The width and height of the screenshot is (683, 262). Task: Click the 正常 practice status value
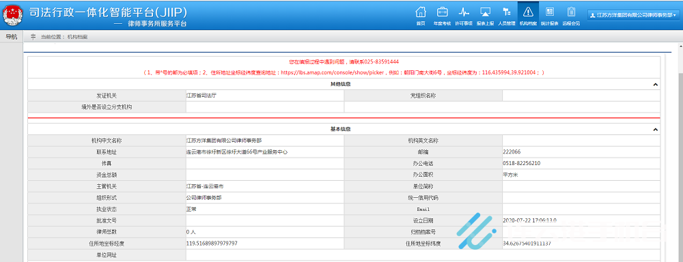point(191,209)
